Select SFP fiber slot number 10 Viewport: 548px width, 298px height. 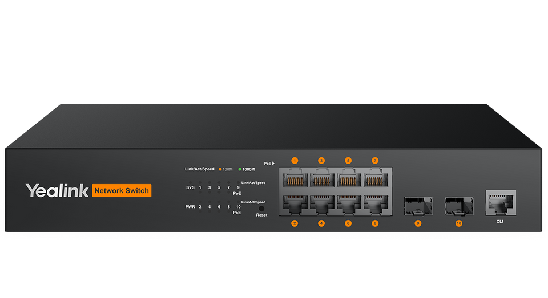tap(459, 206)
